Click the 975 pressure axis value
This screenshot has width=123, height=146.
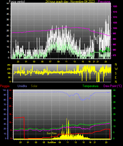coord(114,55)
